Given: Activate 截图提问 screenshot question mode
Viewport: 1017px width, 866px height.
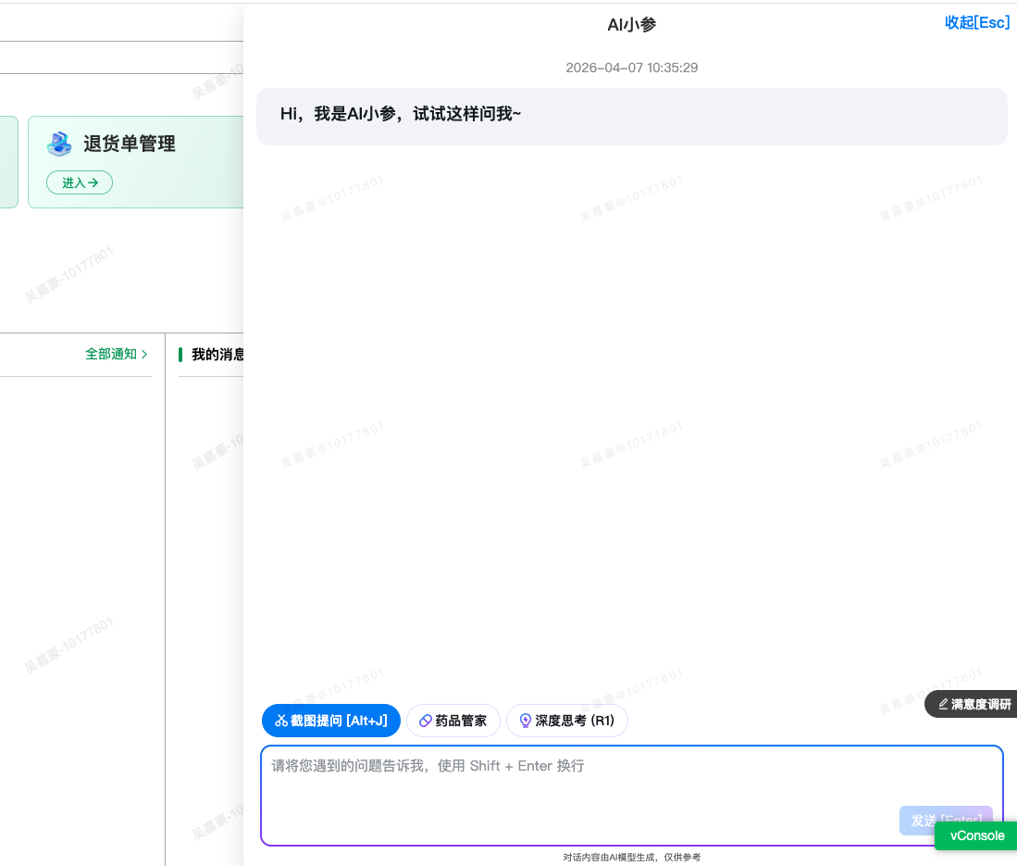Looking at the screenshot, I should pos(330,720).
